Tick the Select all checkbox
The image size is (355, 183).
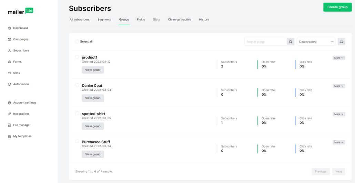coord(77,42)
